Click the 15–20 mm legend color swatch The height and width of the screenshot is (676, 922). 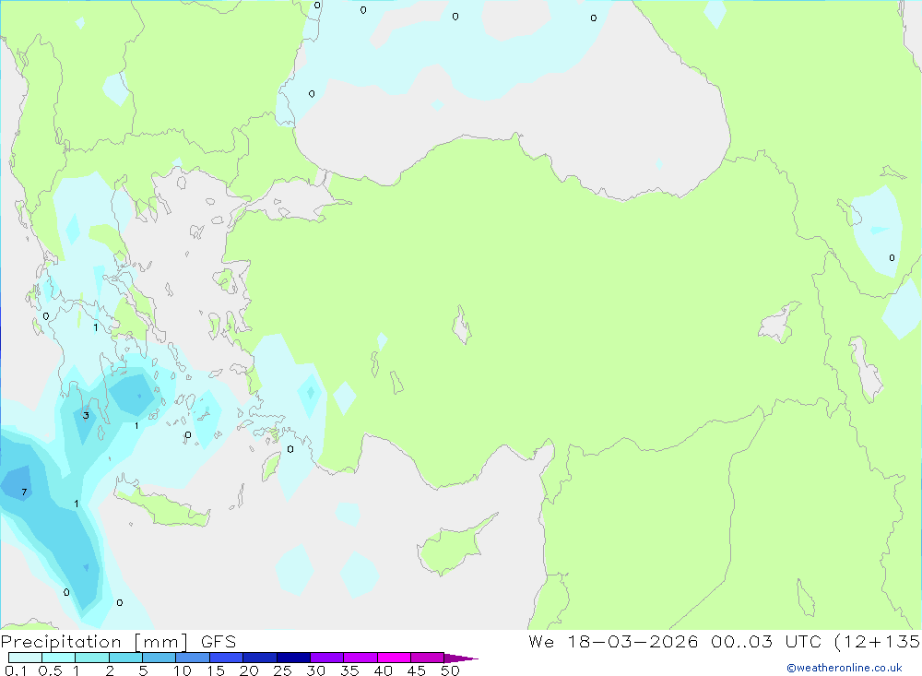tap(227, 658)
